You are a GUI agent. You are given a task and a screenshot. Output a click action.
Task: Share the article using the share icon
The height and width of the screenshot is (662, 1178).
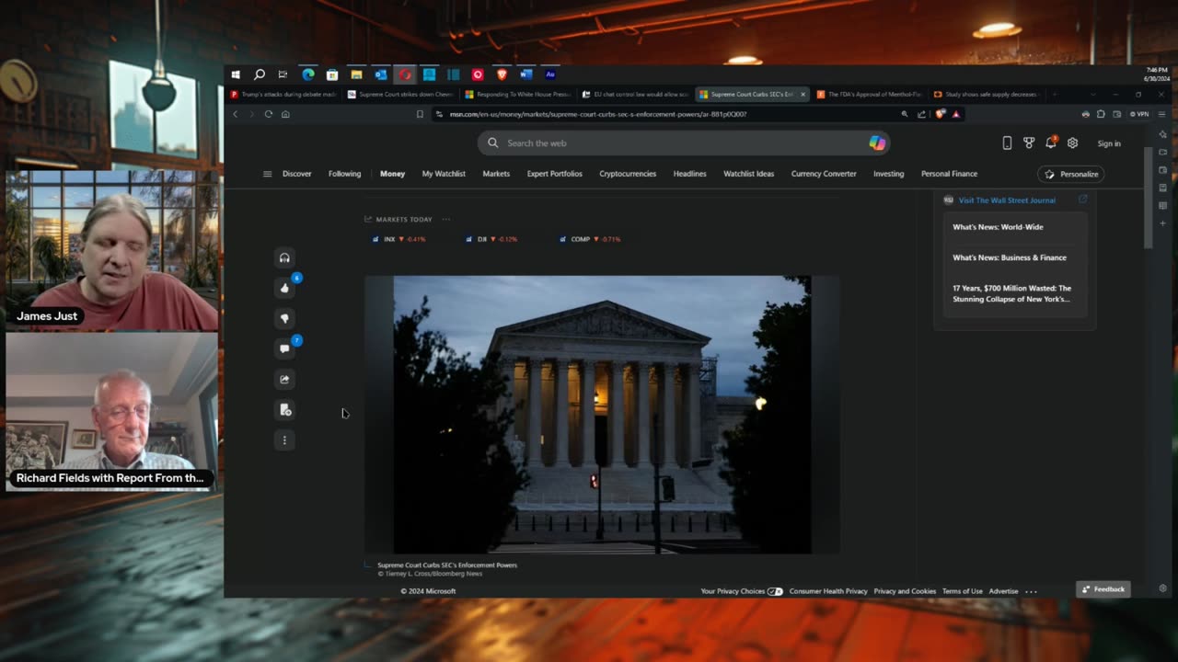[284, 379]
